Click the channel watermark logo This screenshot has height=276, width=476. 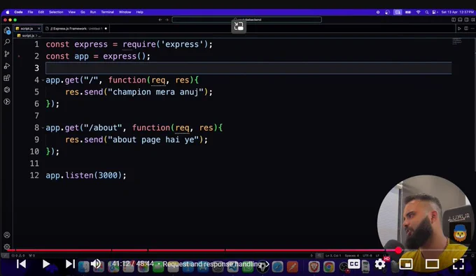(x=460, y=233)
